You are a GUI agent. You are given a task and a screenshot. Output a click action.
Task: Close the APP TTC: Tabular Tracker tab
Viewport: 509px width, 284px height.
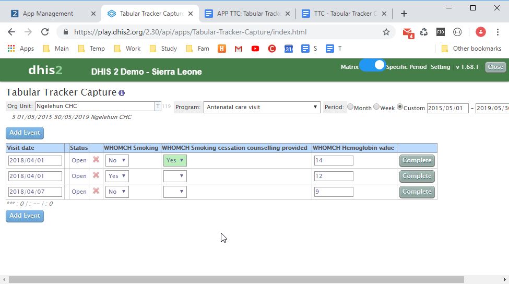[288, 14]
